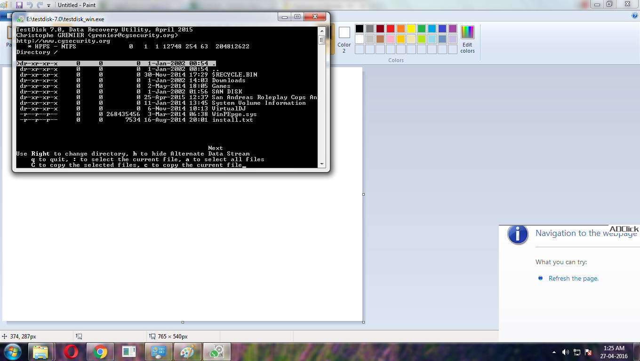This screenshot has height=361, width=640.
Task: Save the drawing using the Quick Access icon
Action: tap(19, 5)
